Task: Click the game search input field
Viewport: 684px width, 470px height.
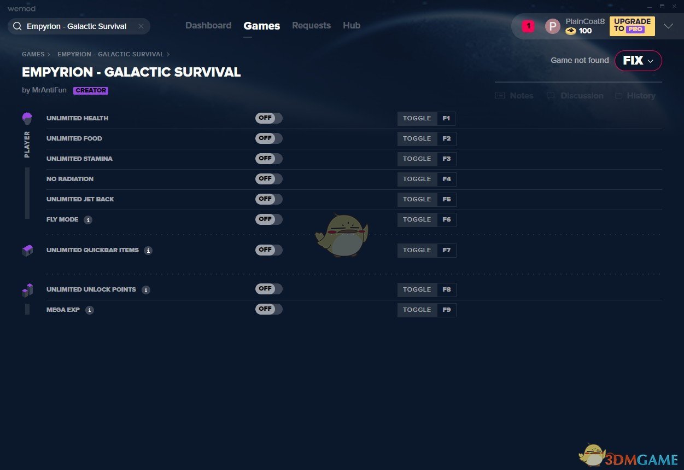Action: (x=79, y=26)
